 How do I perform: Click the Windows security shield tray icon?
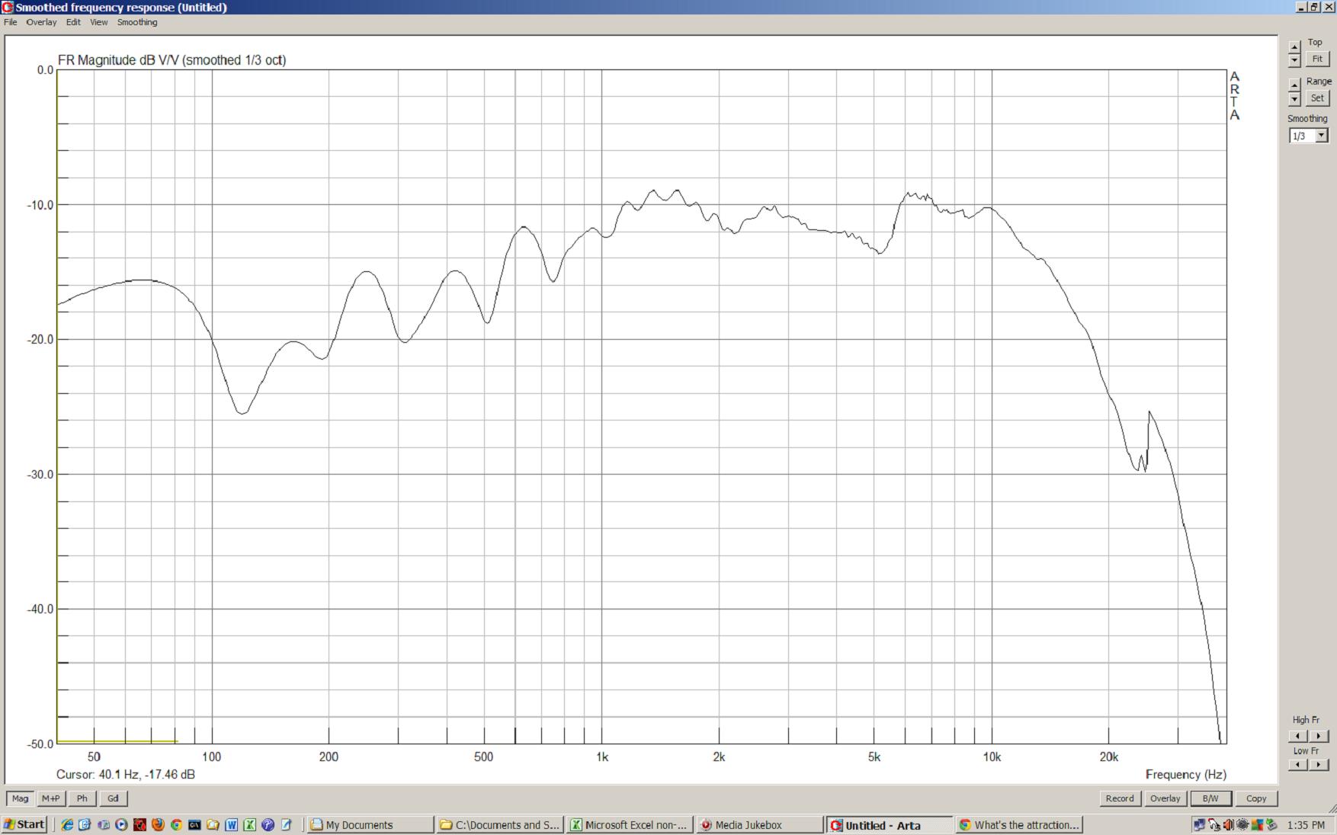[x=1257, y=824]
